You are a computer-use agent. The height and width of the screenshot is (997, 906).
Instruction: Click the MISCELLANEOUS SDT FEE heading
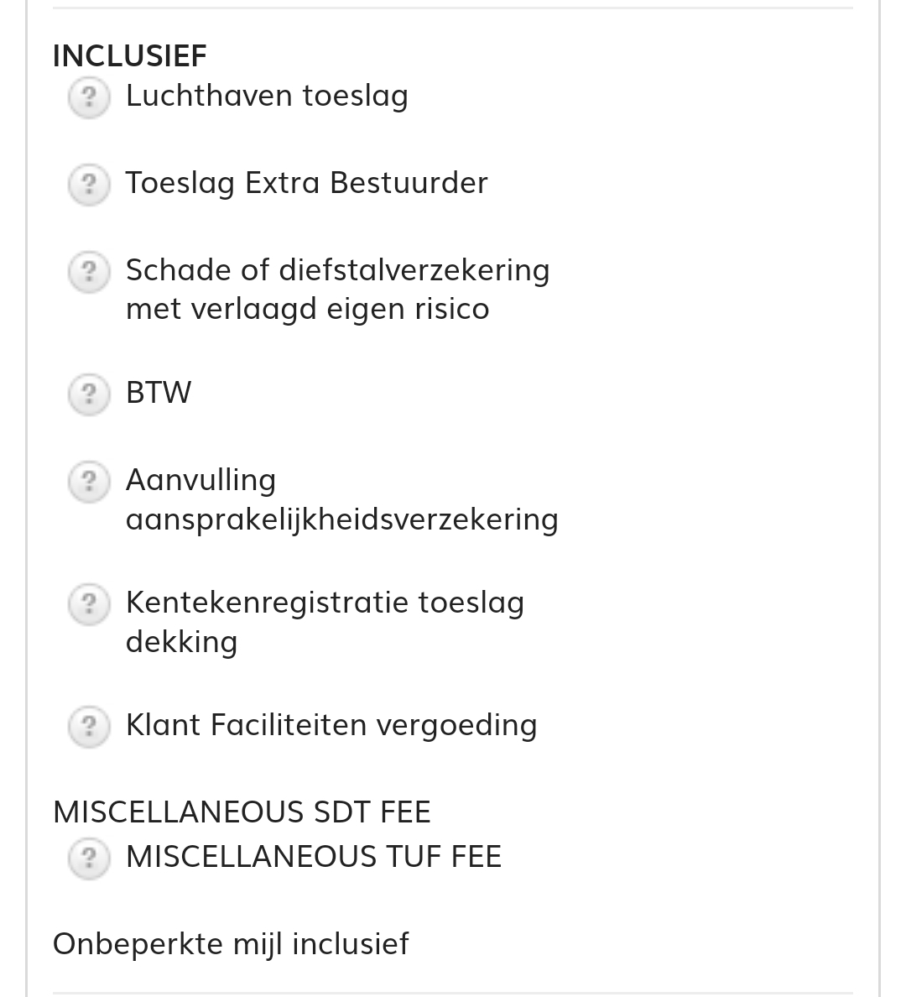(x=242, y=812)
